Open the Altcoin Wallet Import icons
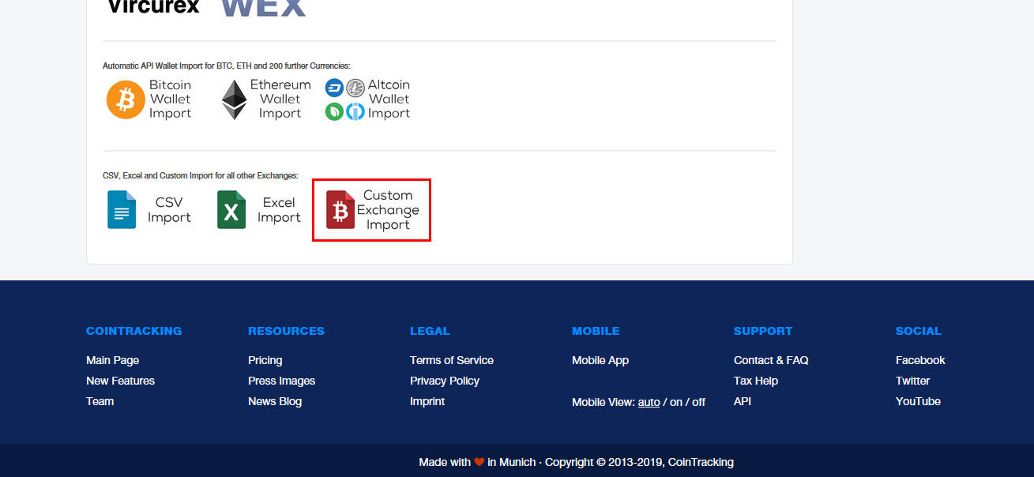 [x=344, y=100]
